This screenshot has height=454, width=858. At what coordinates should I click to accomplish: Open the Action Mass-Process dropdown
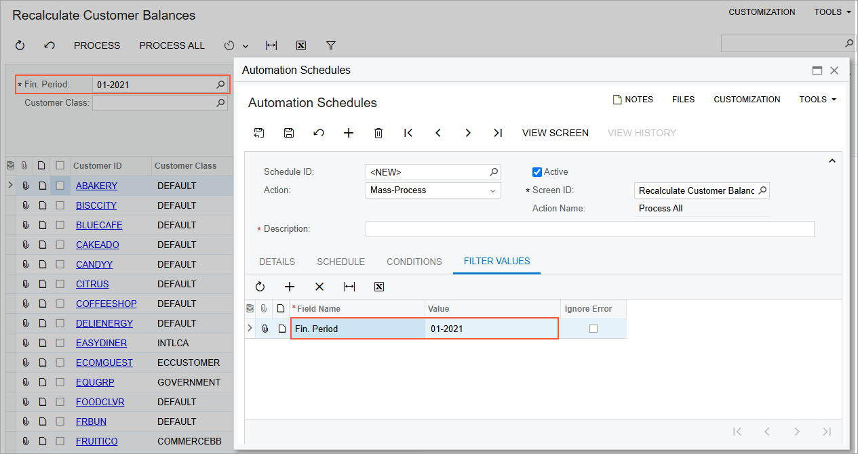[492, 190]
